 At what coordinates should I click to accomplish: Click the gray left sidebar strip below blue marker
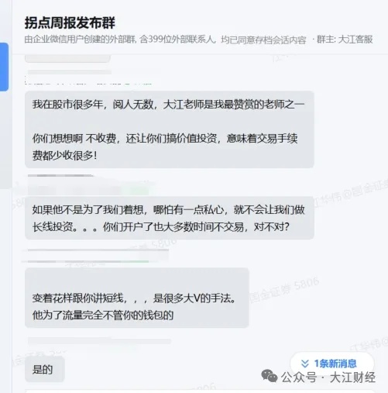tap(4, 140)
